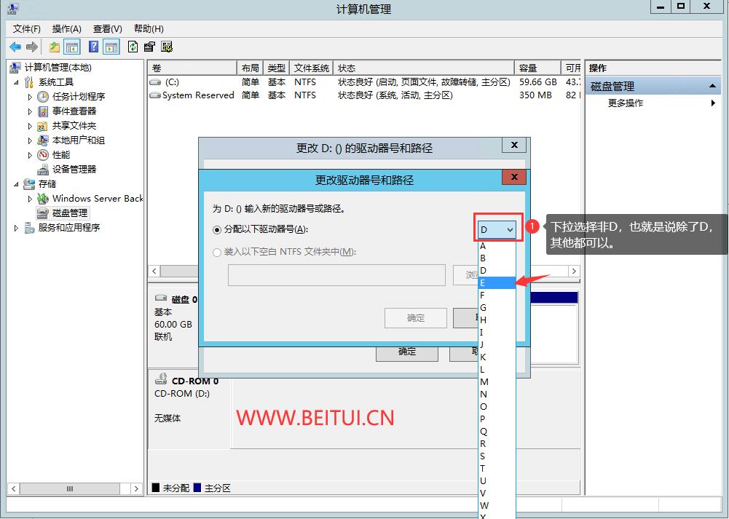Collapse the 系统工具 tree node
729x519 pixels.
17,82
